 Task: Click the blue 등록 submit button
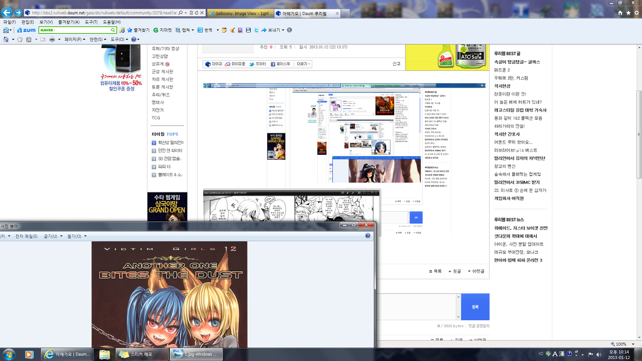(x=475, y=307)
